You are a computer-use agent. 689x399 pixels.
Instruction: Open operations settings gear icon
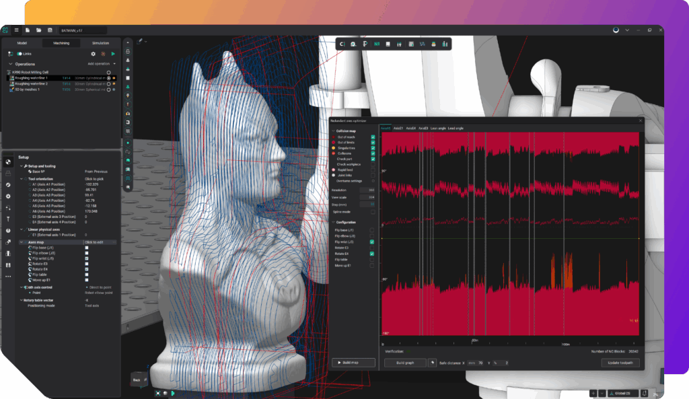click(x=93, y=53)
